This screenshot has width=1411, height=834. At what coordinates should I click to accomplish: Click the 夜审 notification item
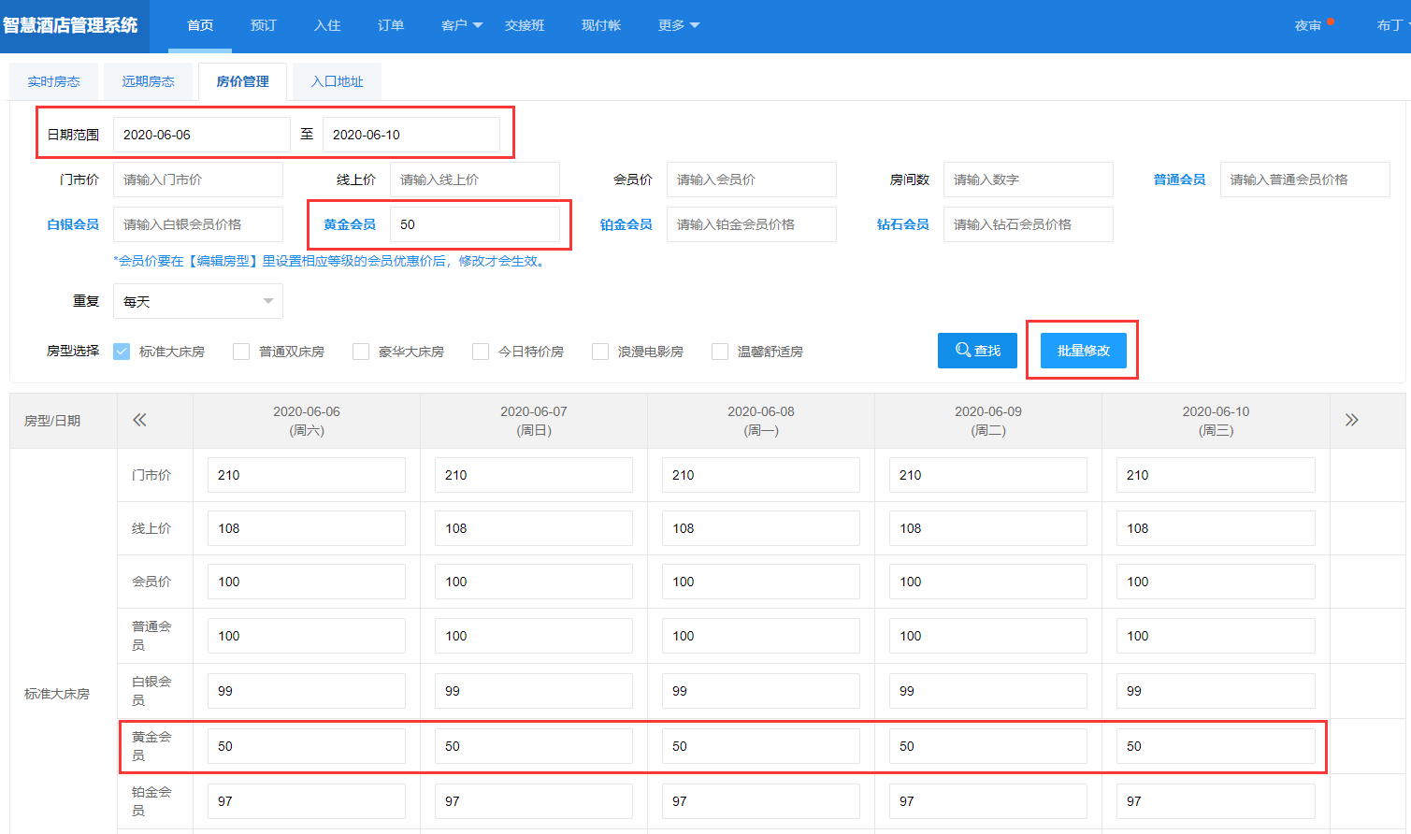pyautogui.click(x=1308, y=25)
